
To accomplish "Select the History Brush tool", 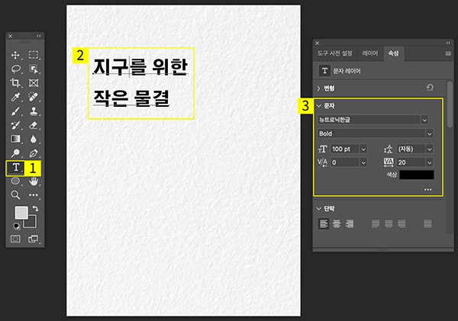I will tap(15, 125).
